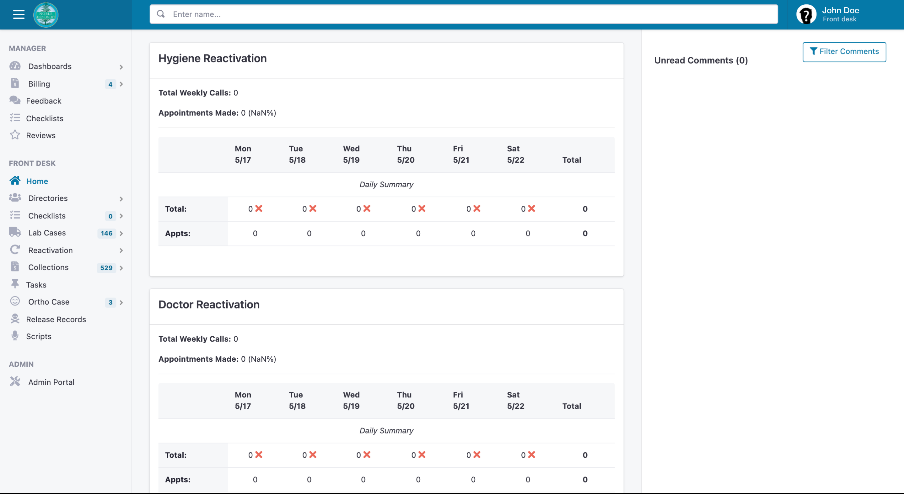The image size is (904, 494).
Task: Click red X for Doctor Wed 5/19 total
Action: [x=367, y=455]
